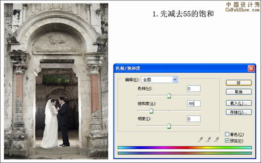Select the first eyedropper tool
The width and height of the screenshot is (261, 163).
200,139
